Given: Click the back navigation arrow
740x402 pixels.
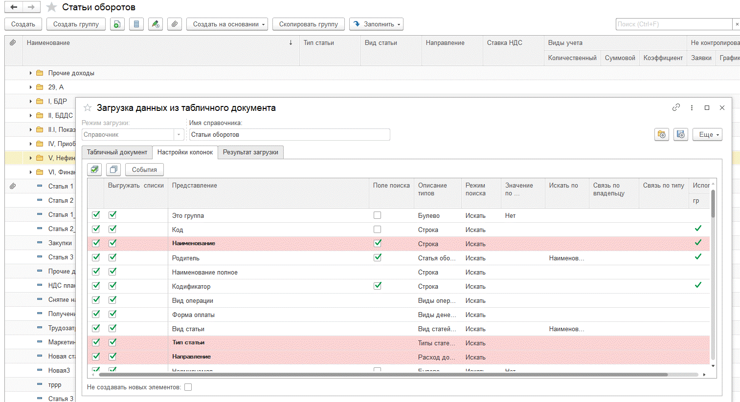Looking at the screenshot, I should pyautogui.click(x=14, y=7).
